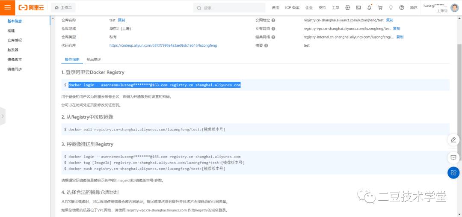Viewport: 462px width, 217px height.
Task: Open the help question-mark icon in header
Action: coord(402,8)
